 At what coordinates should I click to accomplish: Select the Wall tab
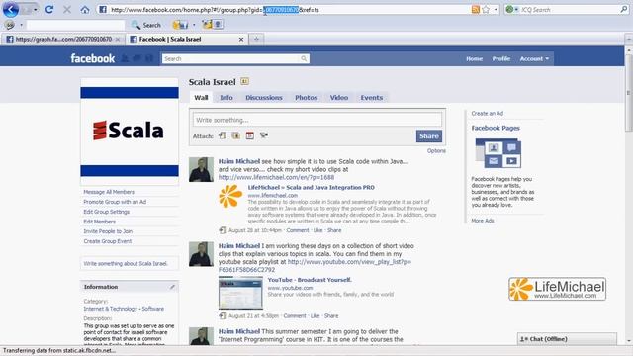201,98
